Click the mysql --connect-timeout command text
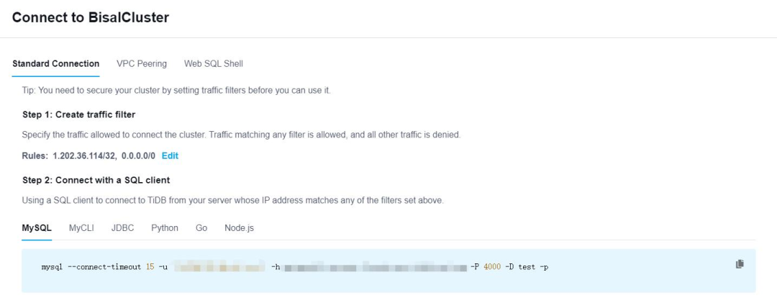The width and height of the screenshot is (777, 303). click(x=93, y=268)
